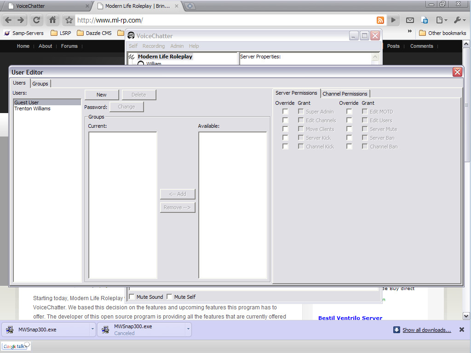Toggle Grant checkbox for Edit MOTD
The image size is (471, 353).
click(x=365, y=111)
